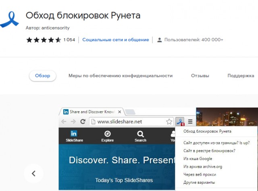The width and height of the screenshot is (258, 191).
Task: Open the Поддержка tab
Action: pyautogui.click(x=241, y=76)
